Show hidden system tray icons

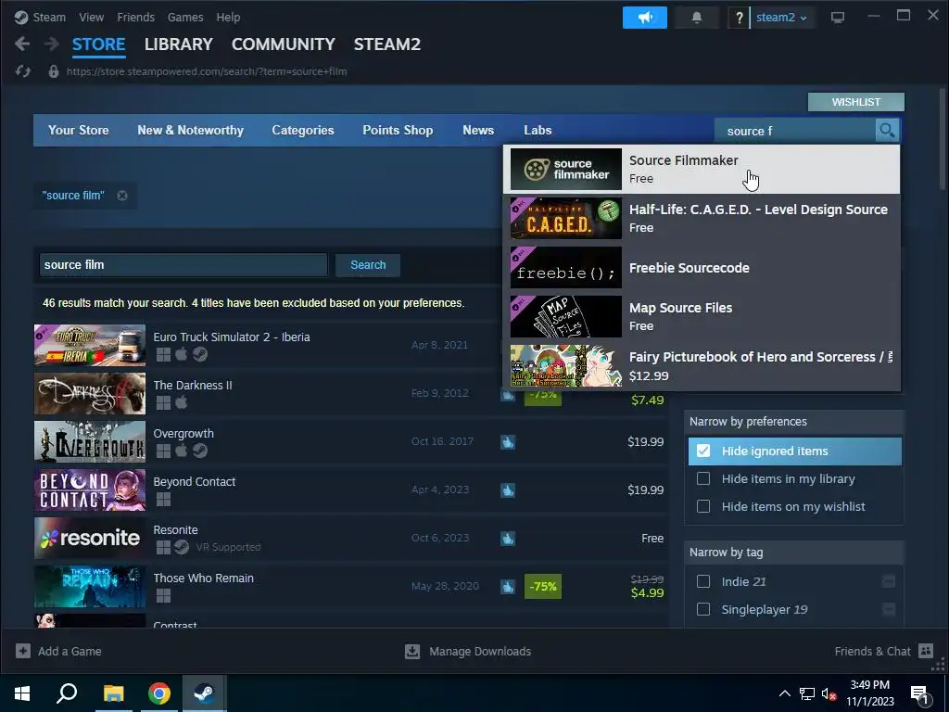tap(784, 693)
